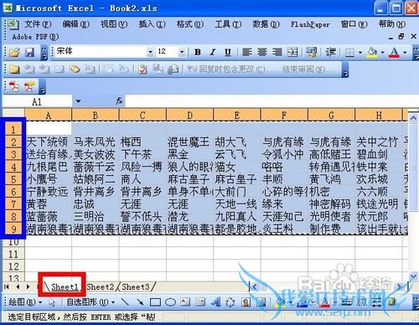Apply Italic formatting
The height and width of the screenshot is (325, 419).
[213, 52]
